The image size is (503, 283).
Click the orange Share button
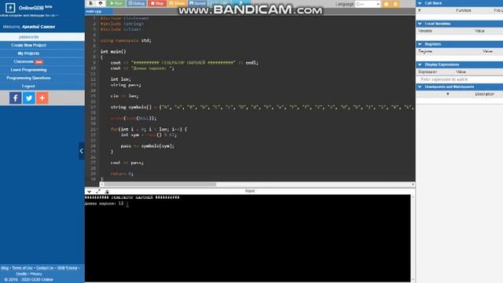(177, 3)
